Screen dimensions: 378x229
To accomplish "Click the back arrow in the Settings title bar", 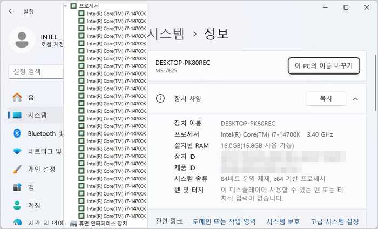I will tap(11, 11).
